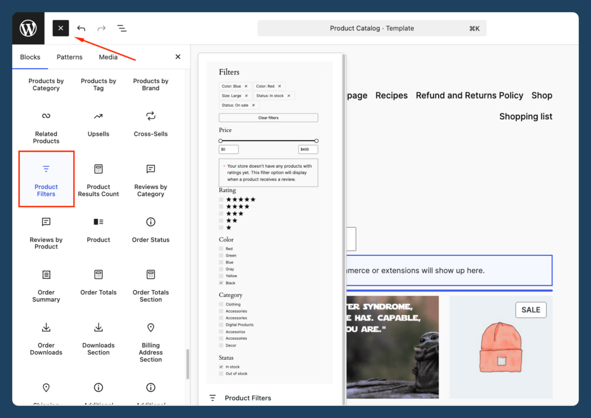Click the minimum price slider handle
591x418 pixels.
coord(220,141)
